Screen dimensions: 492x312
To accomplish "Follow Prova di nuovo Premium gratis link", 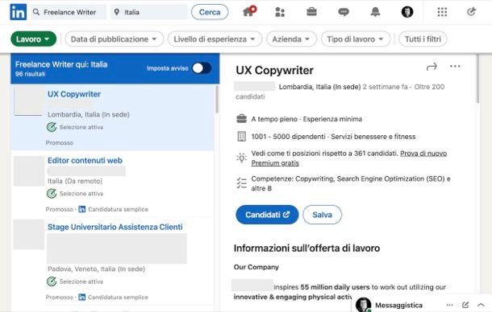I will point(349,158).
